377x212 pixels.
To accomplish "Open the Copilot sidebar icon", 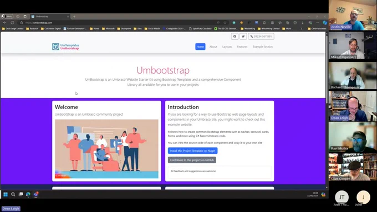I will coord(324,23).
